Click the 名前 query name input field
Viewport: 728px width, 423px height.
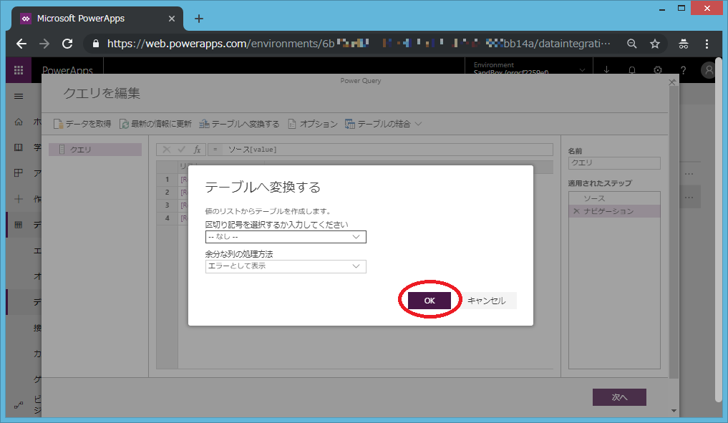(x=613, y=163)
